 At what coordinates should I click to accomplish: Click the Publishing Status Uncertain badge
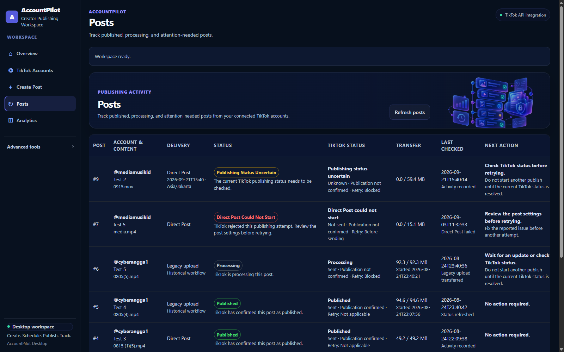(x=246, y=172)
